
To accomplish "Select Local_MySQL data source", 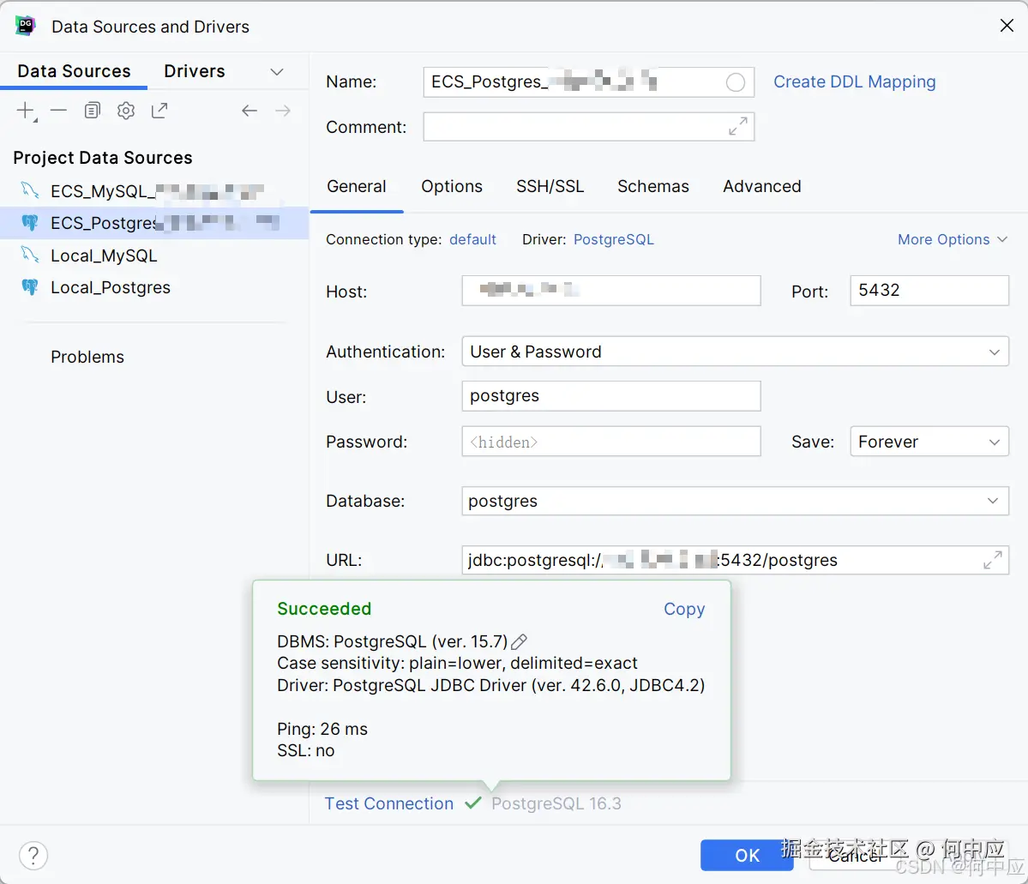I will (104, 256).
